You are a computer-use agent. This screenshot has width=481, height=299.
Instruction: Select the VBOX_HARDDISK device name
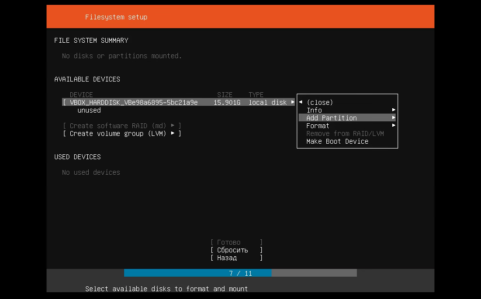tap(133, 102)
